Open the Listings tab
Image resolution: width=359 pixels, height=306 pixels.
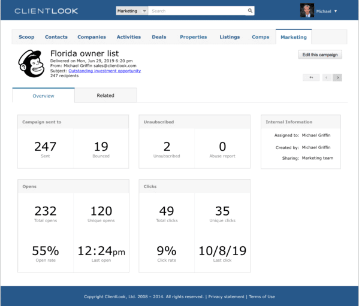pos(230,37)
